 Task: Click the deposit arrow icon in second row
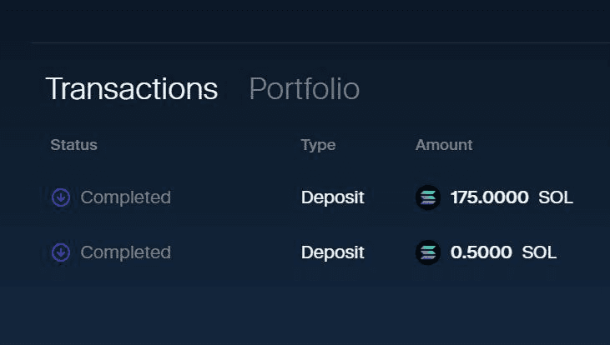tap(61, 252)
